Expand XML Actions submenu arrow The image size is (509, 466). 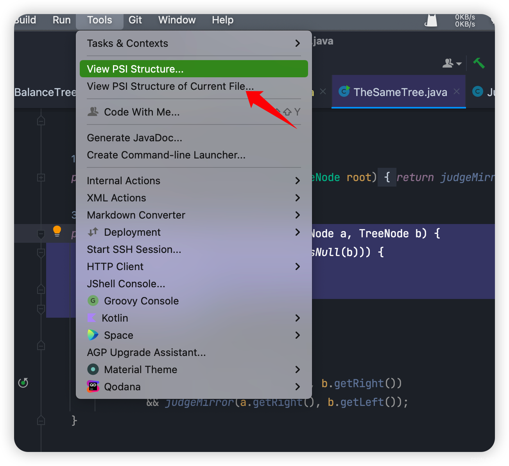tap(298, 198)
